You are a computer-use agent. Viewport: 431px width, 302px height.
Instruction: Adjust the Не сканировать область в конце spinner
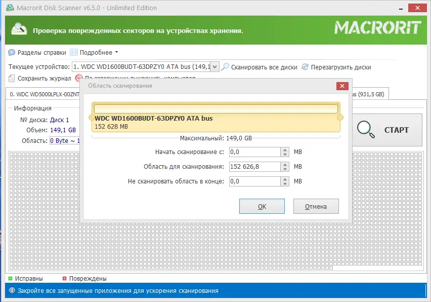285,181
